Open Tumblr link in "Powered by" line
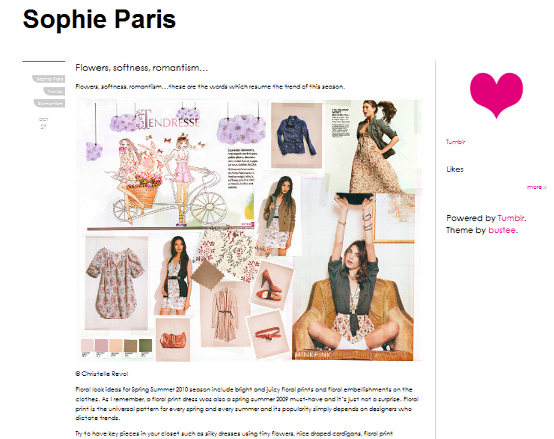Viewport: 554px width, 439px height. [511, 218]
